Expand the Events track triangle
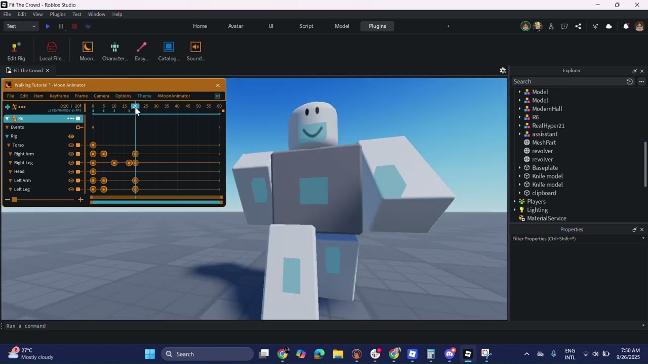Viewport: 648px width, 364px height. pyautogui.click(x=7, y=127)
